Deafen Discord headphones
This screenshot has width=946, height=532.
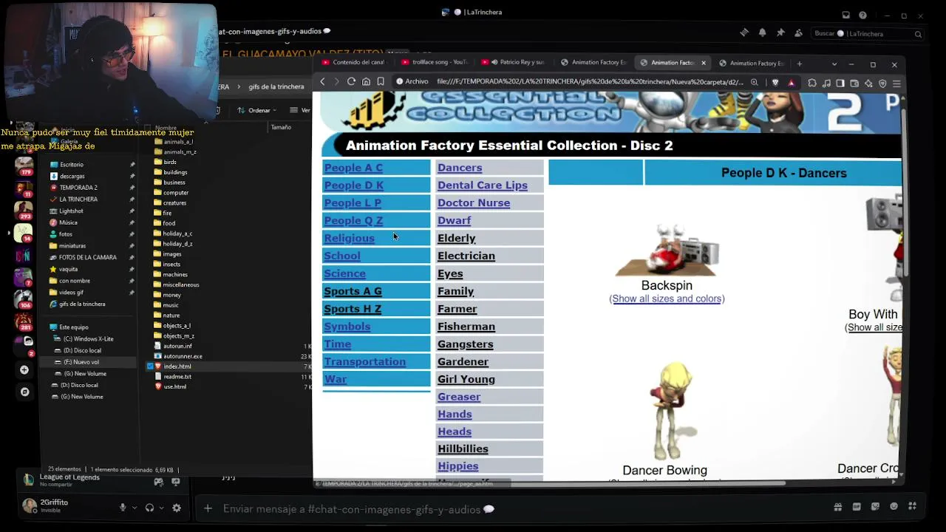(x=150, y=508)
